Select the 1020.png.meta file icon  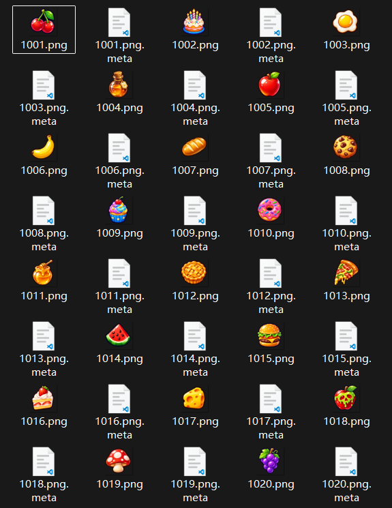tap(346, 462)
